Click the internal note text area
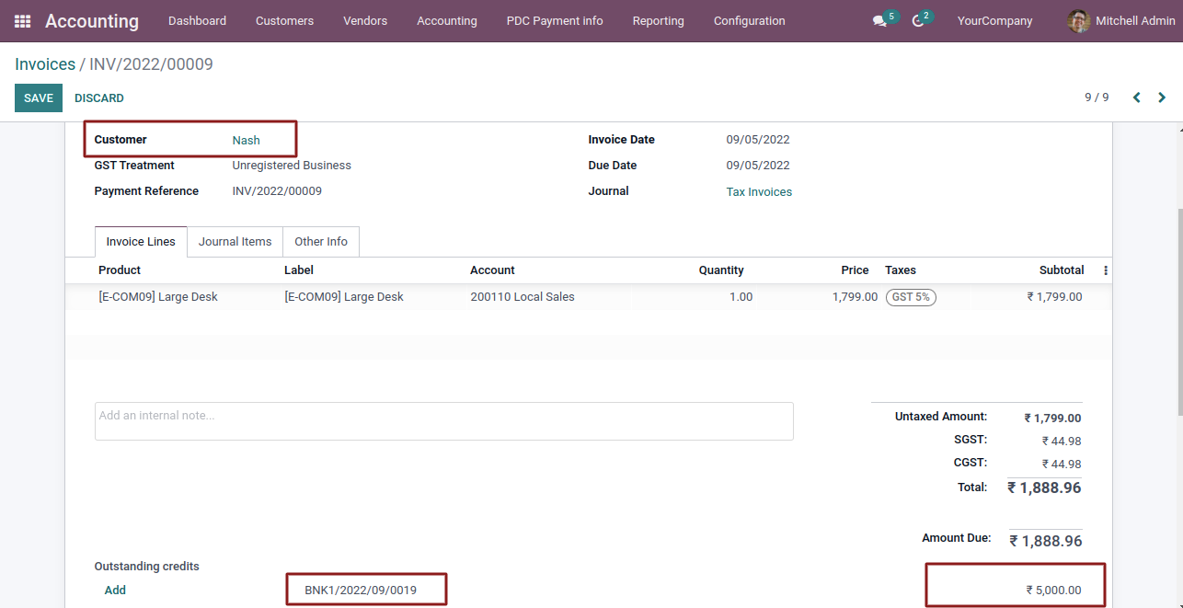The height and width of the screenshot is (608, 1183). pos(444,421)
